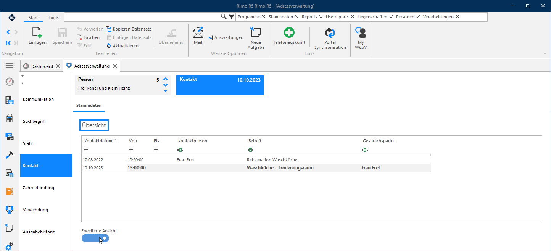Select previous person with up chevron

166,80
